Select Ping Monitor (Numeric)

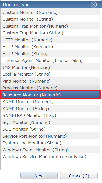point(50,81)
